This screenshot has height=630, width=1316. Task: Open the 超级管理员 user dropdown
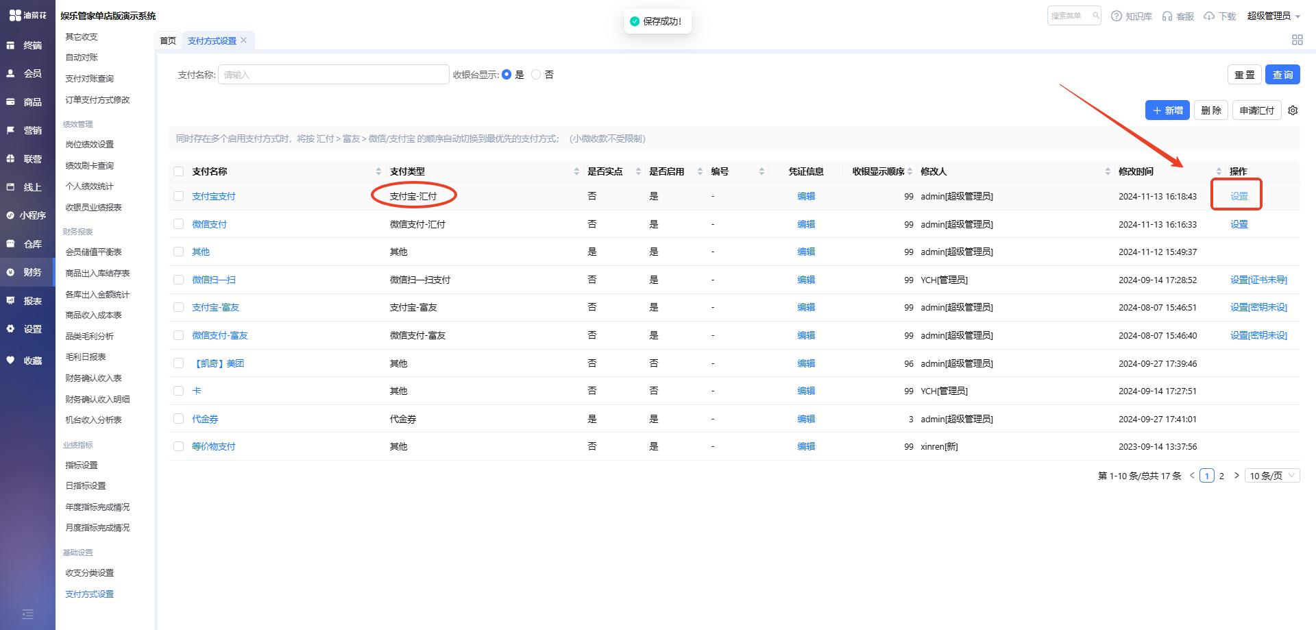coord(1274,16)
